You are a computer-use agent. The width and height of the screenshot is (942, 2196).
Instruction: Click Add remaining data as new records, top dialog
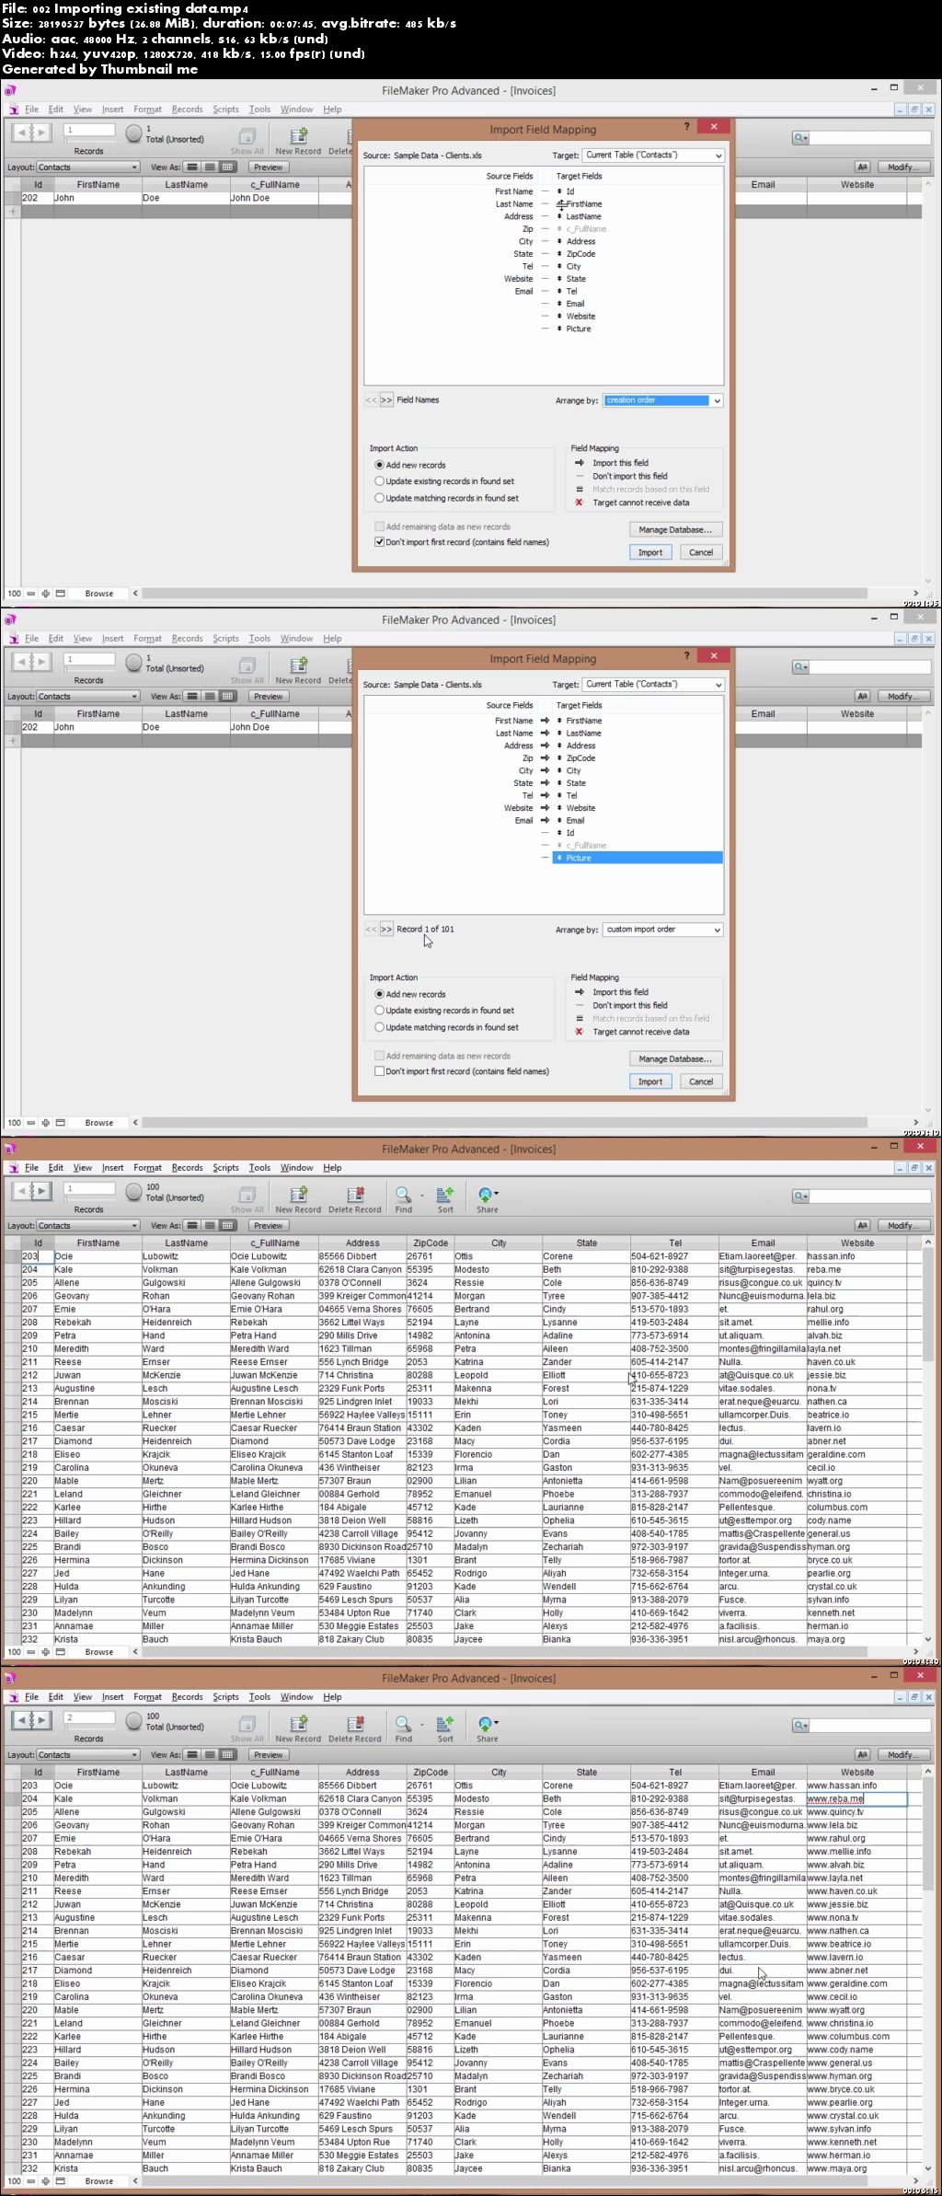pyautogui.click(x=379, y=526)
